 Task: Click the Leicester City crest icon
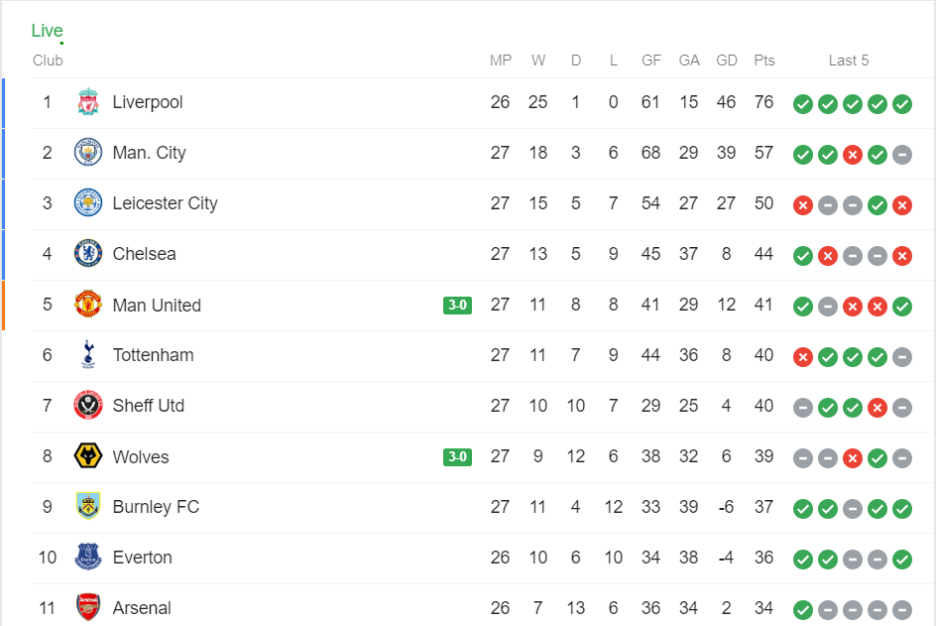pyautogui.click(x=88, y=203)
